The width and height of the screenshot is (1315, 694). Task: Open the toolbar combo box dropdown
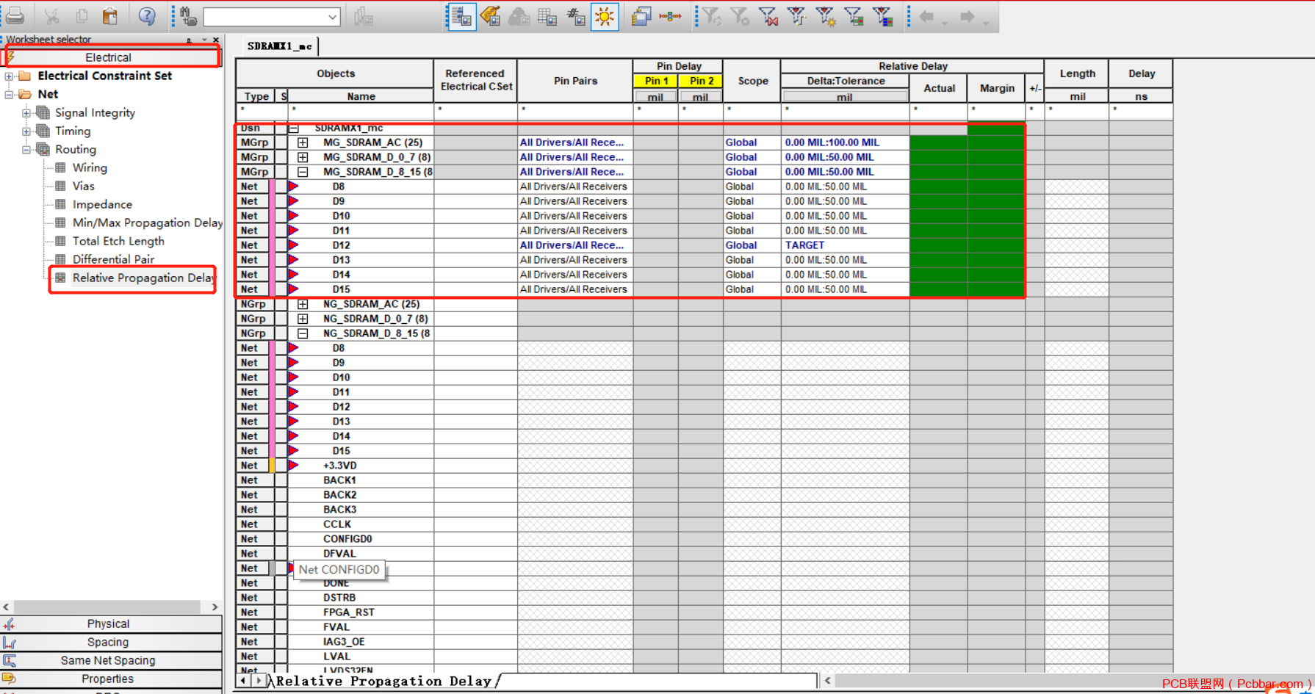(333, 17)
